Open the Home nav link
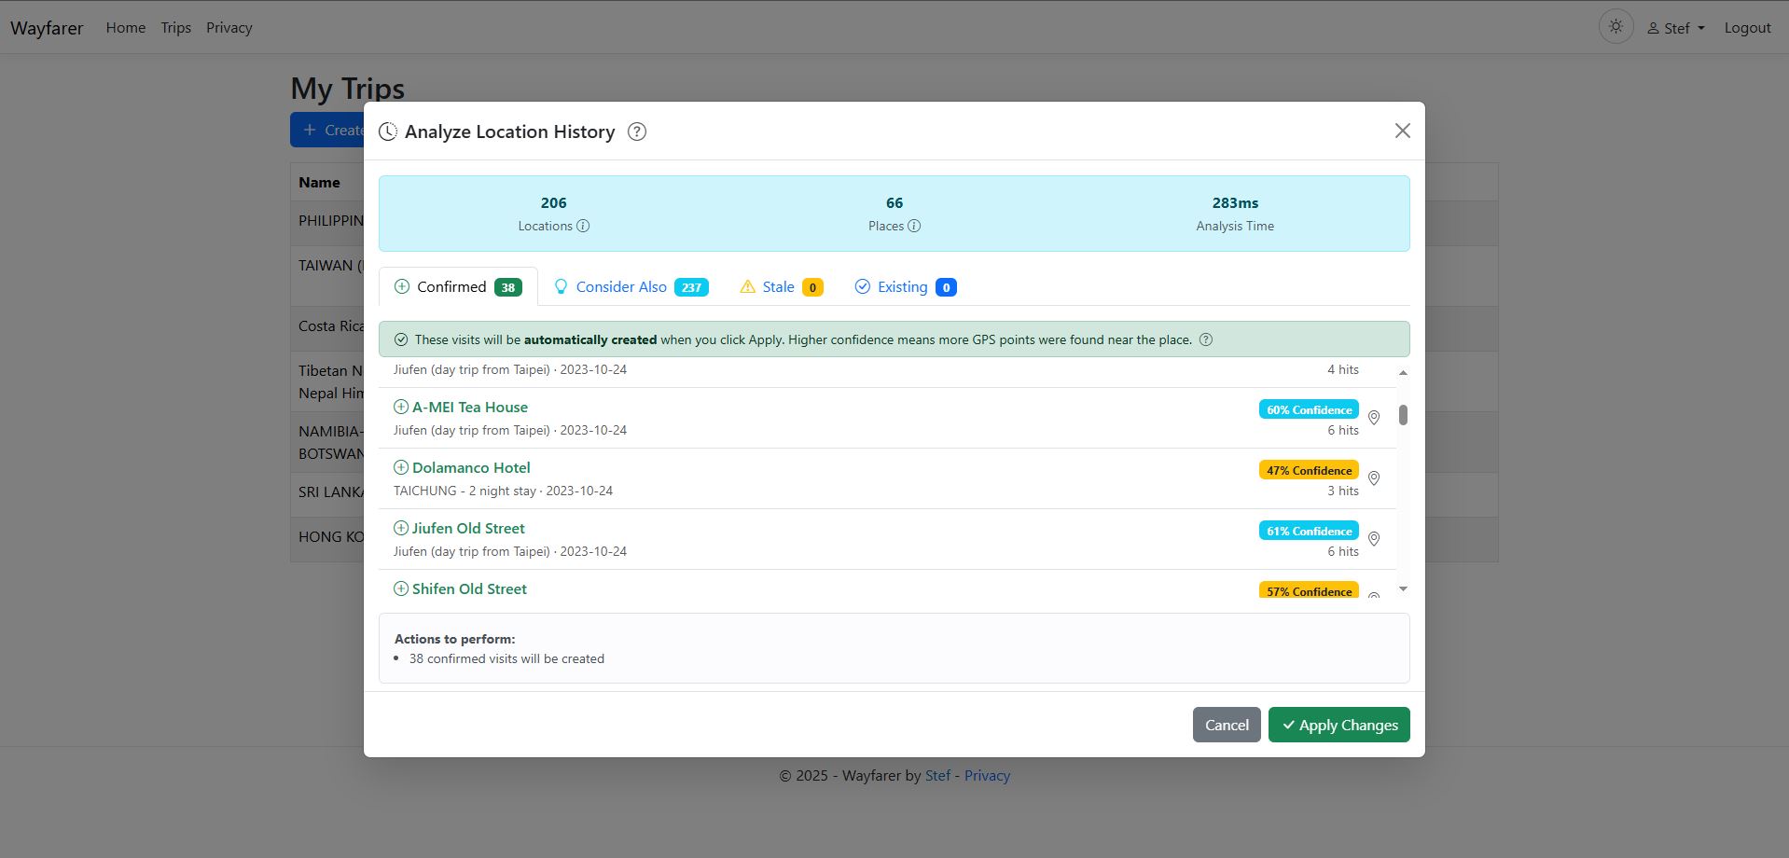Image resolution: width=1789 pixels, height=858 pixels. pos(126,28)
